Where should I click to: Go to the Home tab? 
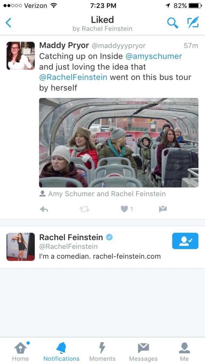pyautogui.click(x=20, y=352)
